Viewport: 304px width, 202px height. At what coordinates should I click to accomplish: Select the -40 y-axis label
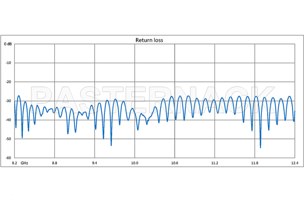[x=9, y=120]
